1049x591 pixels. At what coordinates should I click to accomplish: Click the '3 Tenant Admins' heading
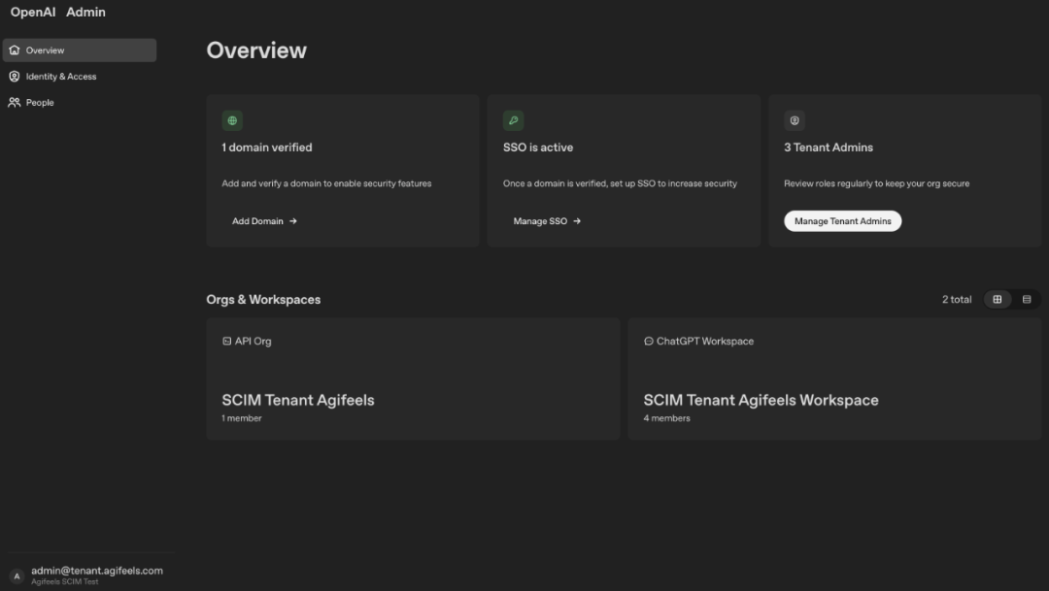(x=829, y=148)
